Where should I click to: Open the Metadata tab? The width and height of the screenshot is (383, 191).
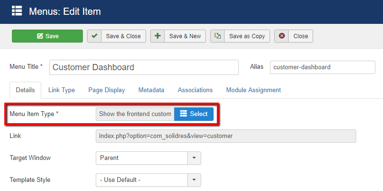151,90
